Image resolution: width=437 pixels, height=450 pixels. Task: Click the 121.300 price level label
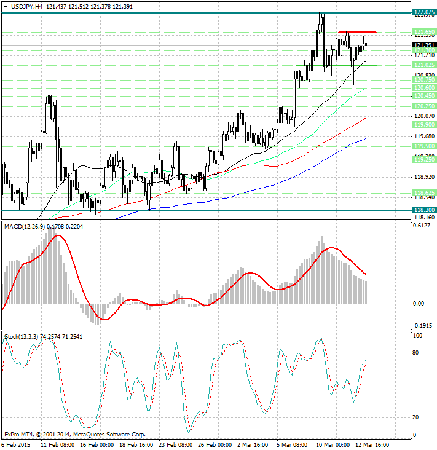pyautogui.click(x=424, y=50)
